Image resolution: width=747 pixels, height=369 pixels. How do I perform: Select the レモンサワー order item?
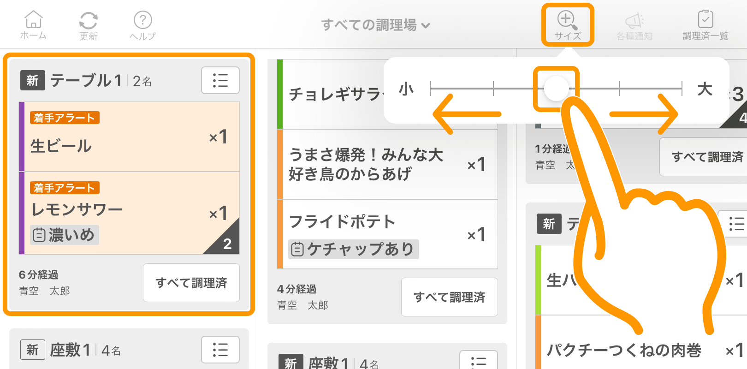point(130,213)
